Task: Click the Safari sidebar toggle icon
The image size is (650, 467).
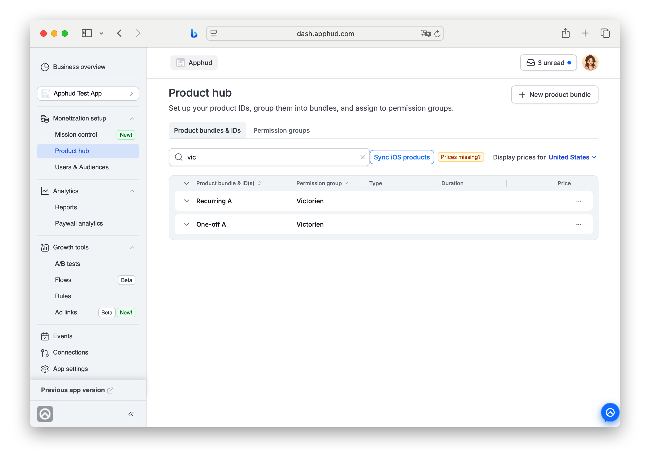Action: [x=87, y=33]
